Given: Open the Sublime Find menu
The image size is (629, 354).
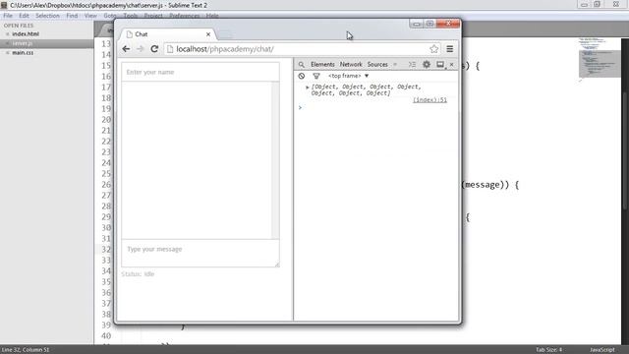Looking at the screenshot, I should 72,16.
